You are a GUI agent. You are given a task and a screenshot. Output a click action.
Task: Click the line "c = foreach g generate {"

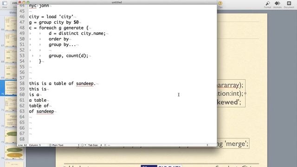click(59, 28)
